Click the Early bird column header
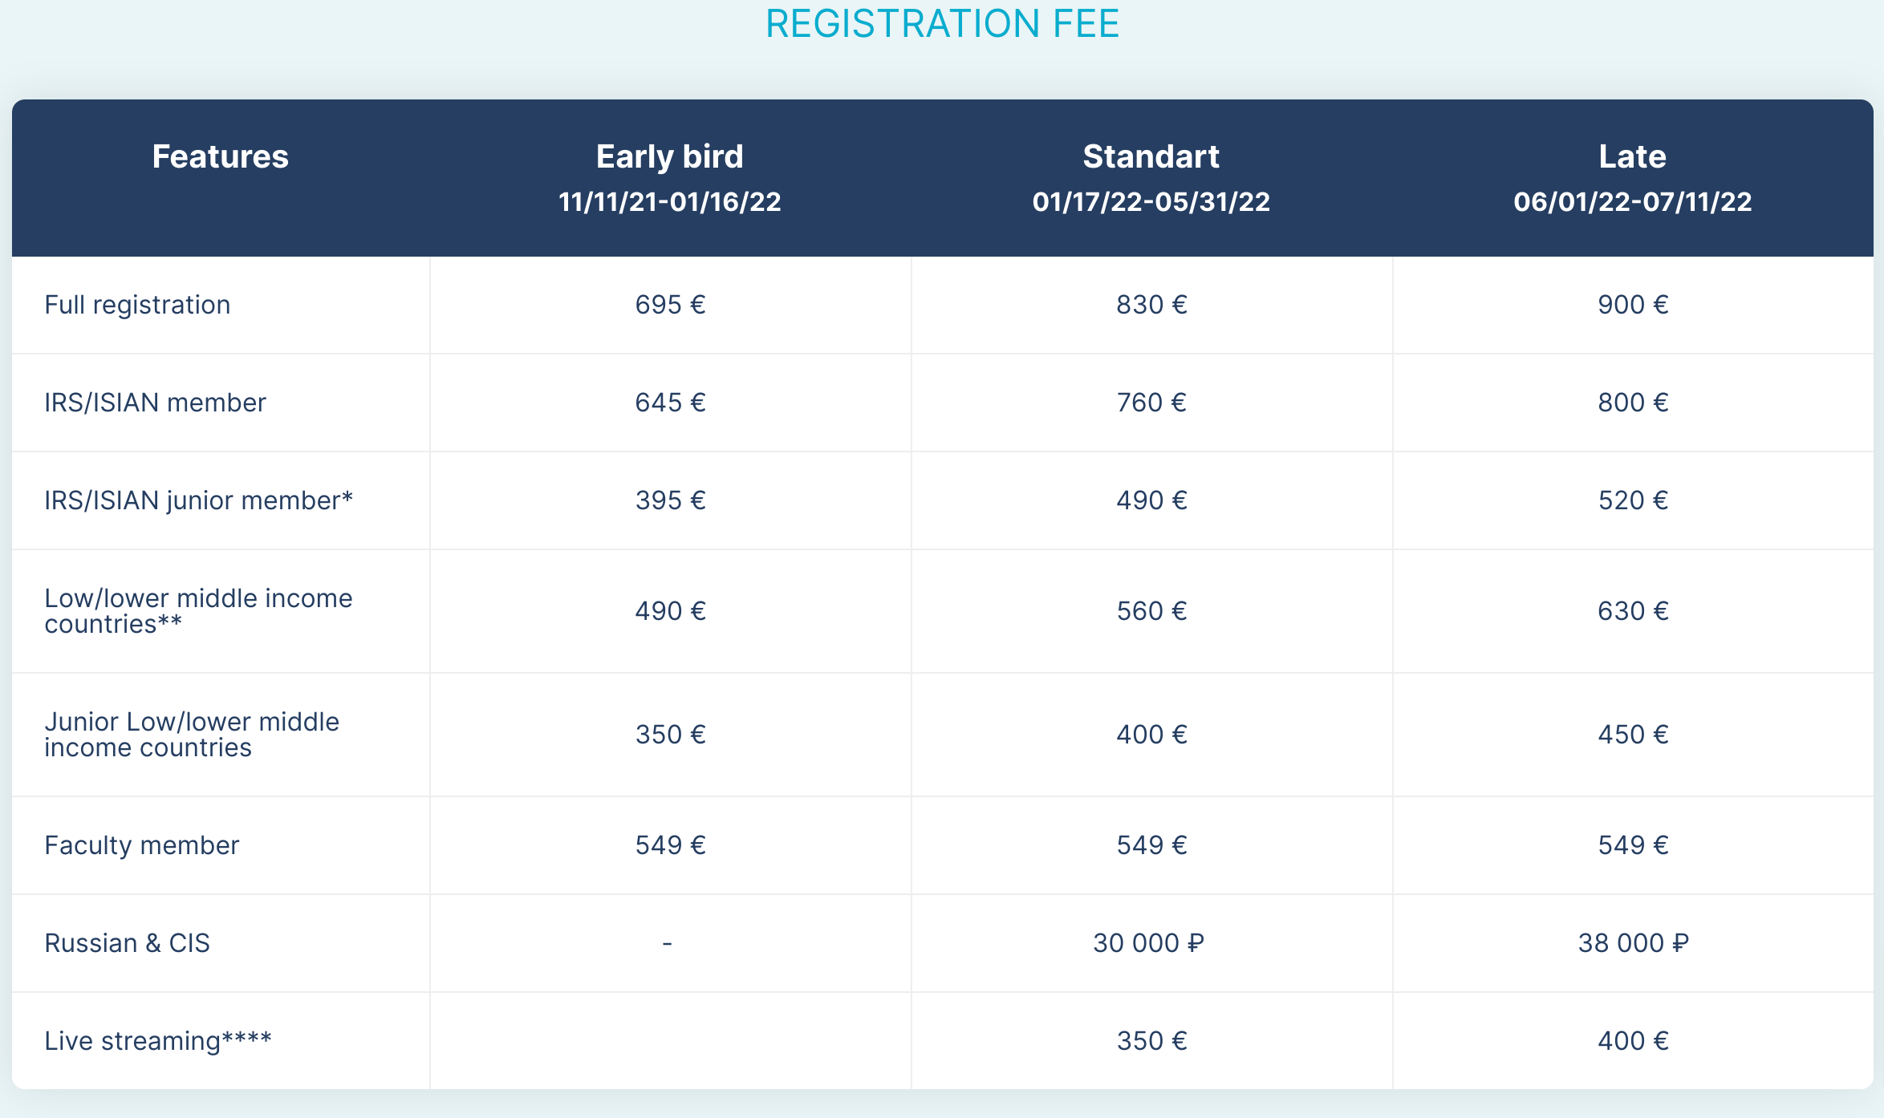The width and height of the screenshot is (1884, 1118). click(669, 156)
